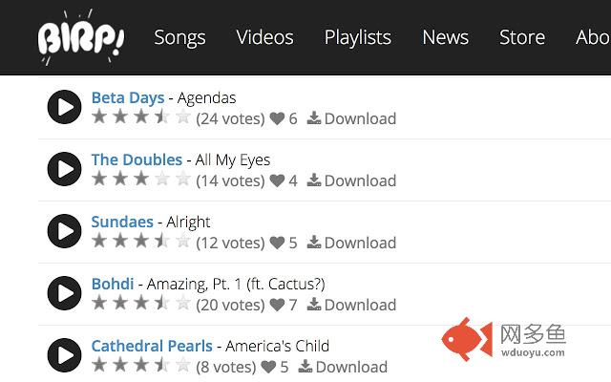This screenshot has width=611, height=382.
Task: Open Cathedral Pearls artist page
Action: coord(152,346)
